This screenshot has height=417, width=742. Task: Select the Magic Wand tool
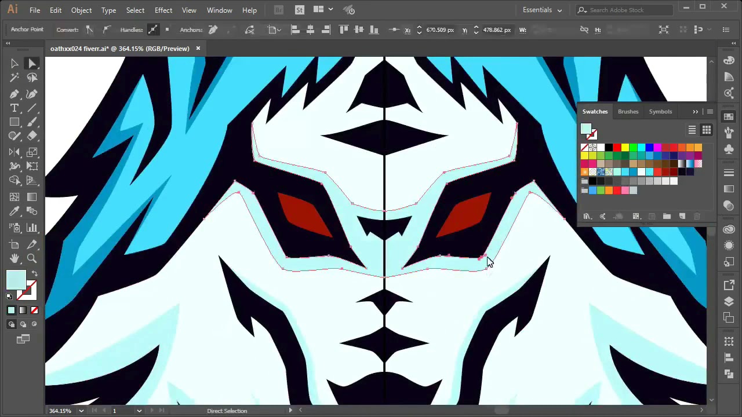(x=14, y=78)
